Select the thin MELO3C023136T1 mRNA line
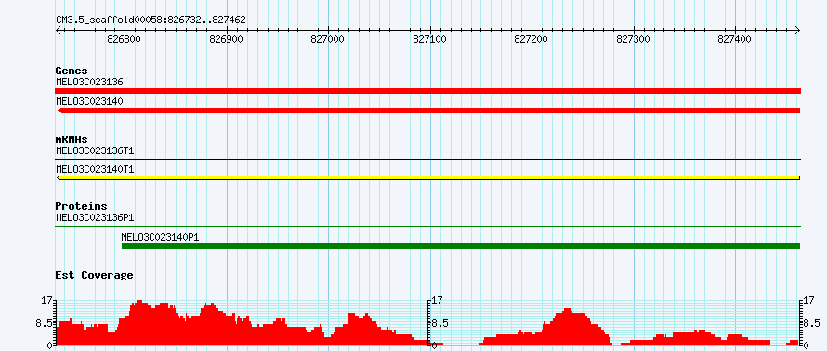 427,159
